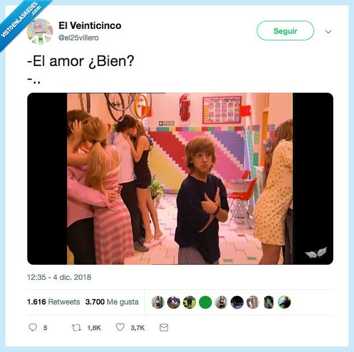This screenshot has height=352, width=354.
Task: Open the El Veinticinco display name link
Action: [x=90, y=26]
